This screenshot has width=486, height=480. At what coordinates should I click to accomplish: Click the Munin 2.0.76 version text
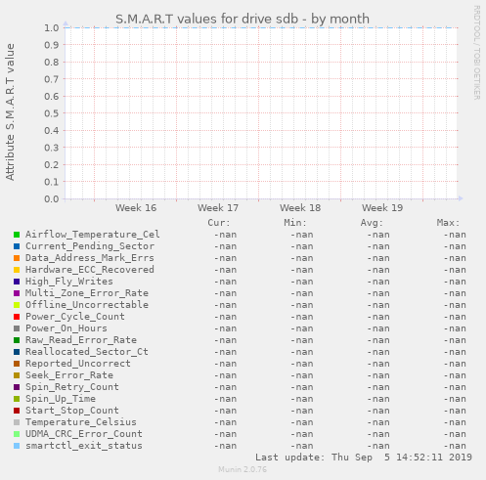pyautogui.click(x=243, y=469)
